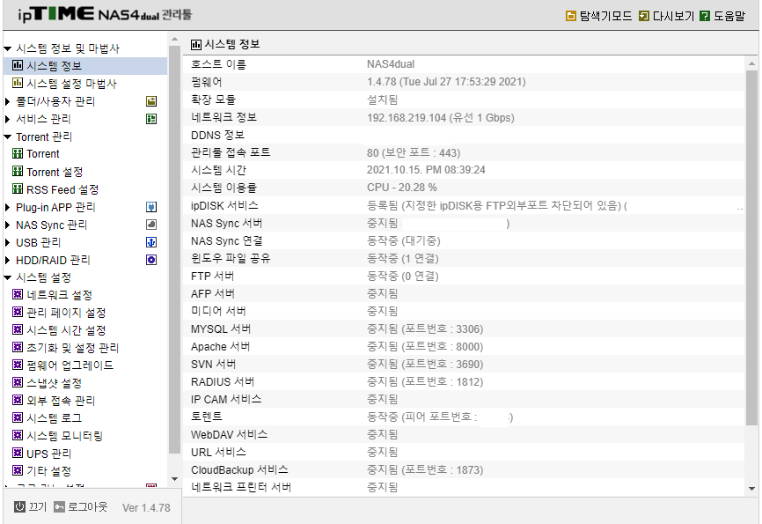
Task: Click main panel scrollbar down arrow
Action: (751, 489)
